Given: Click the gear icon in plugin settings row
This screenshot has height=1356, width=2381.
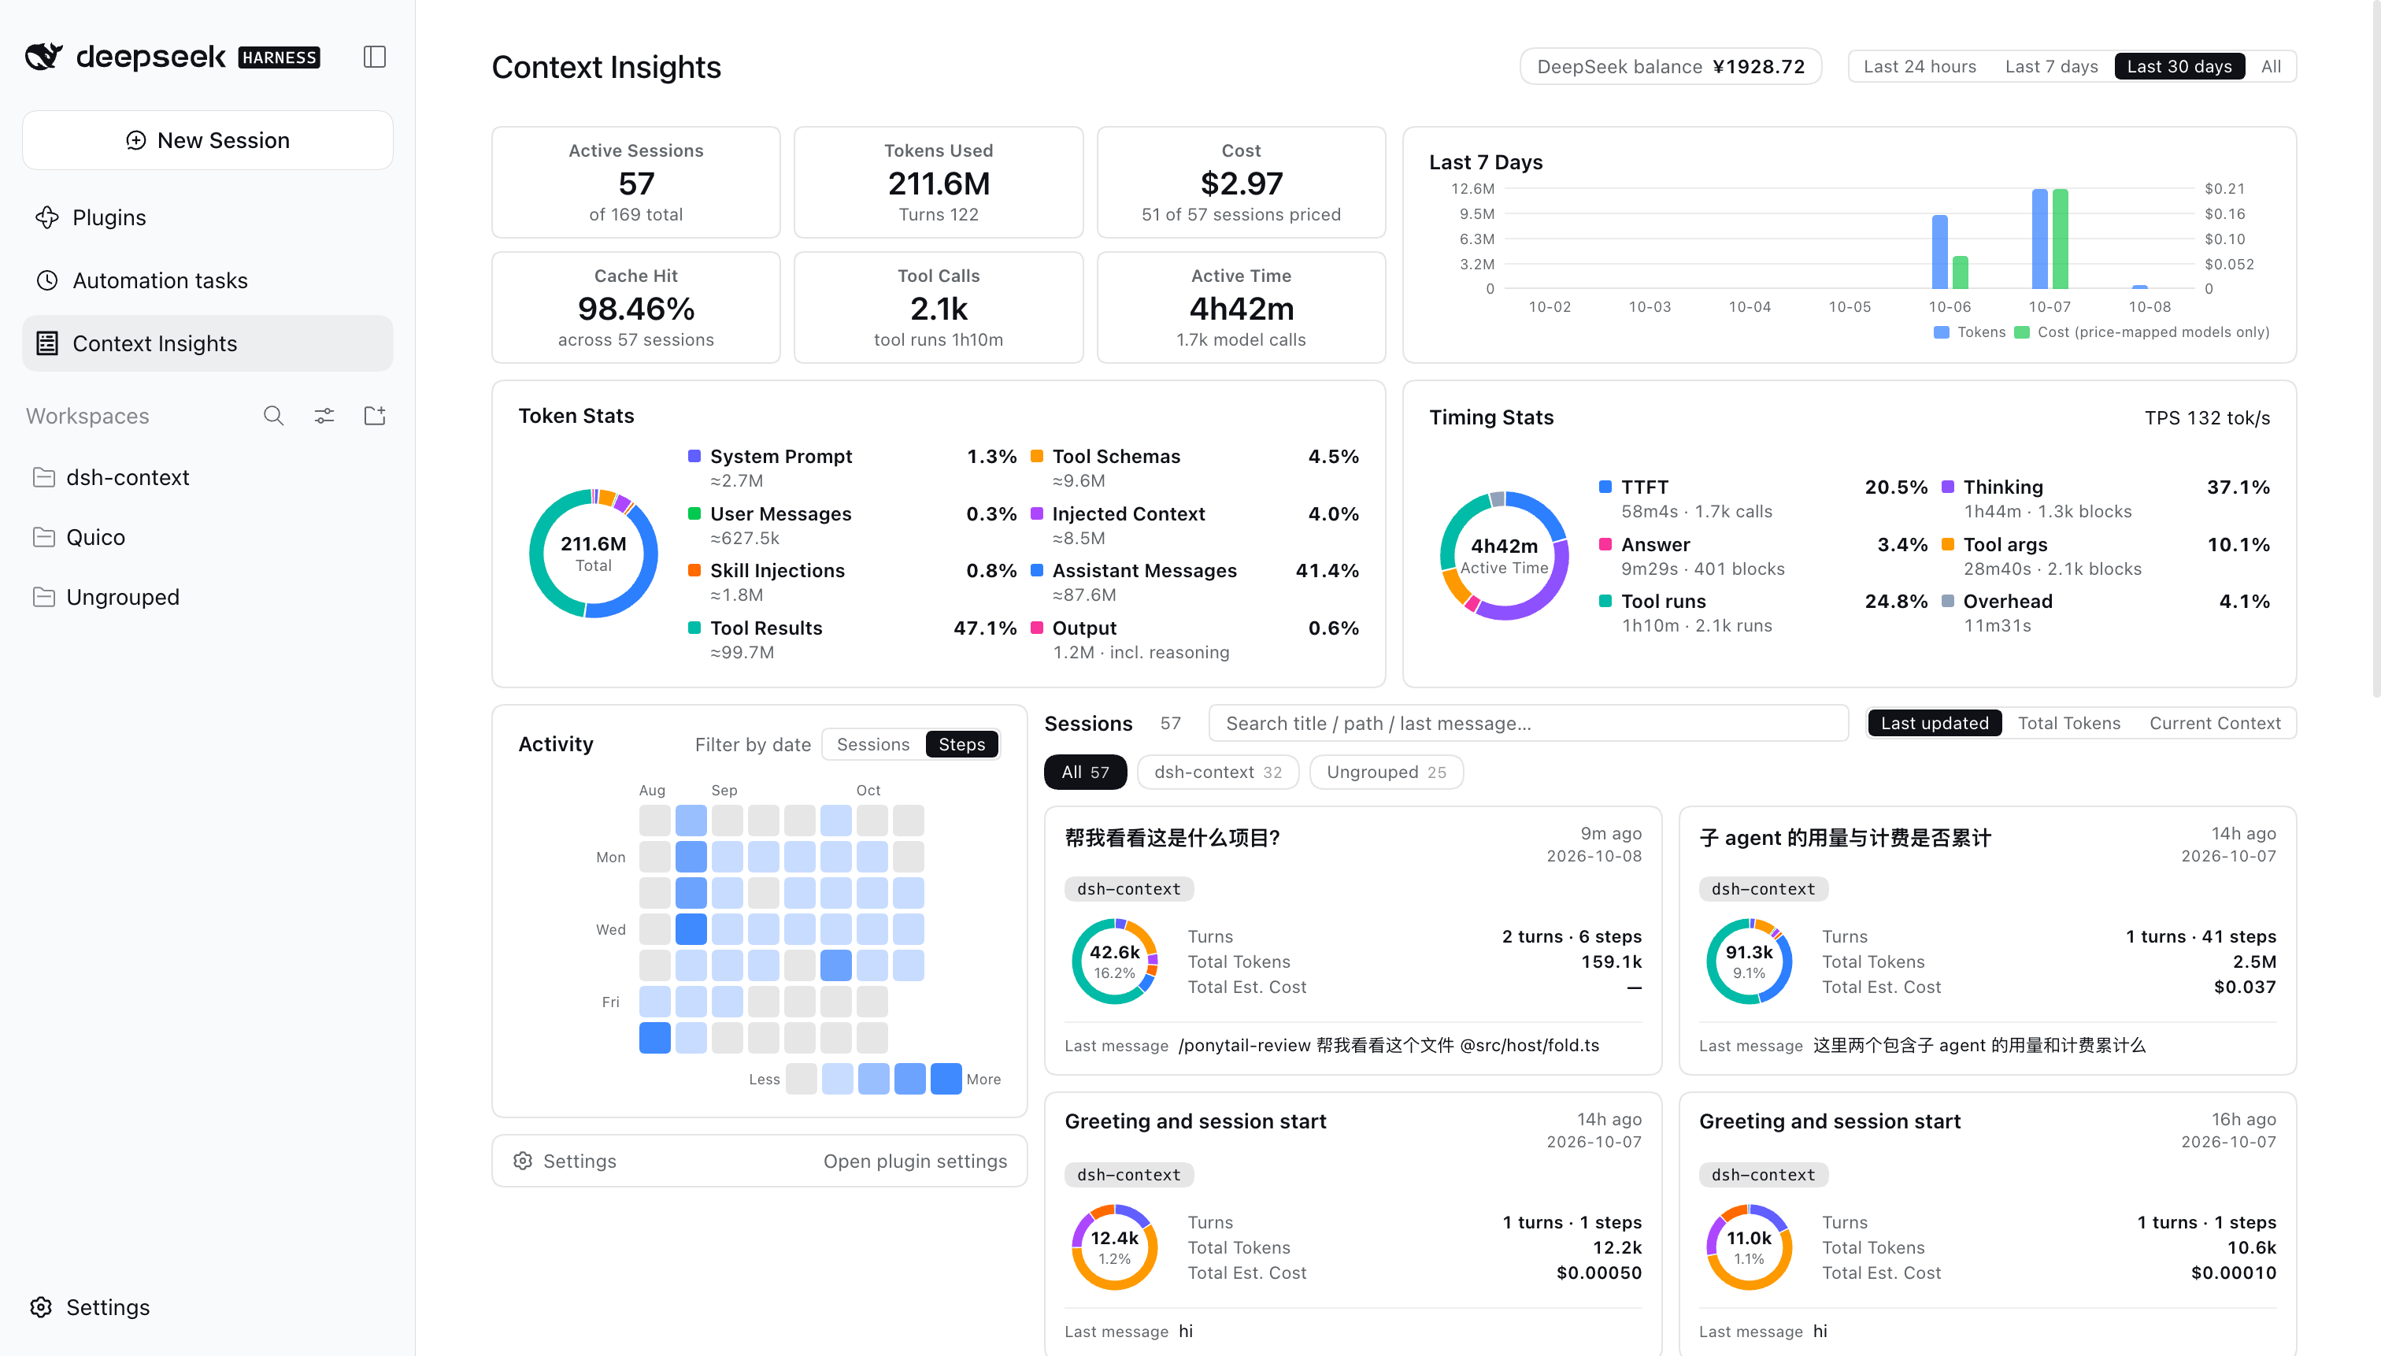Looking at the screenshot, I should (x=522, y=1161).
